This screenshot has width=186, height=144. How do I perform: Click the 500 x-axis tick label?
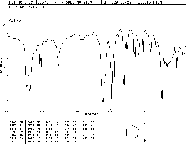tap(179, 111)
